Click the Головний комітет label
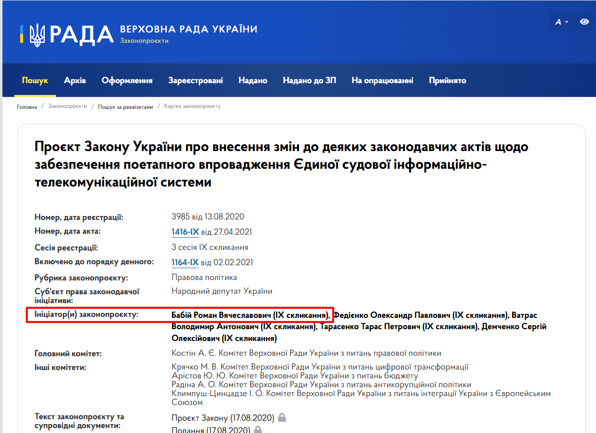Image resolution: width=596 pixels, height=433 pixels. pos(68,354)
